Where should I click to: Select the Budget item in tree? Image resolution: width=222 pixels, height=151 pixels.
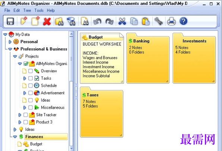point(36,144)
